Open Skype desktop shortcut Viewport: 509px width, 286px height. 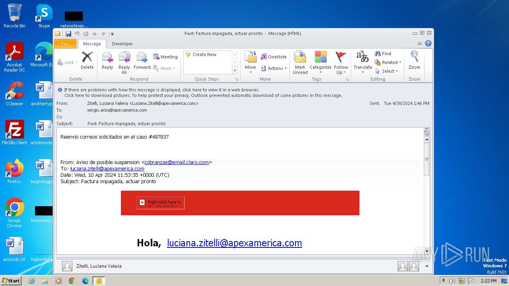44,16
